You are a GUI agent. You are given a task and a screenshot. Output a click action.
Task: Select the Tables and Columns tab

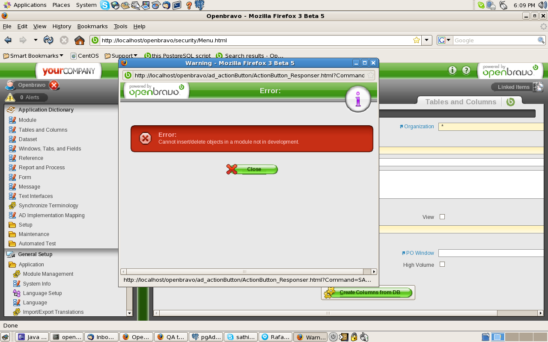tap(461, 102)
